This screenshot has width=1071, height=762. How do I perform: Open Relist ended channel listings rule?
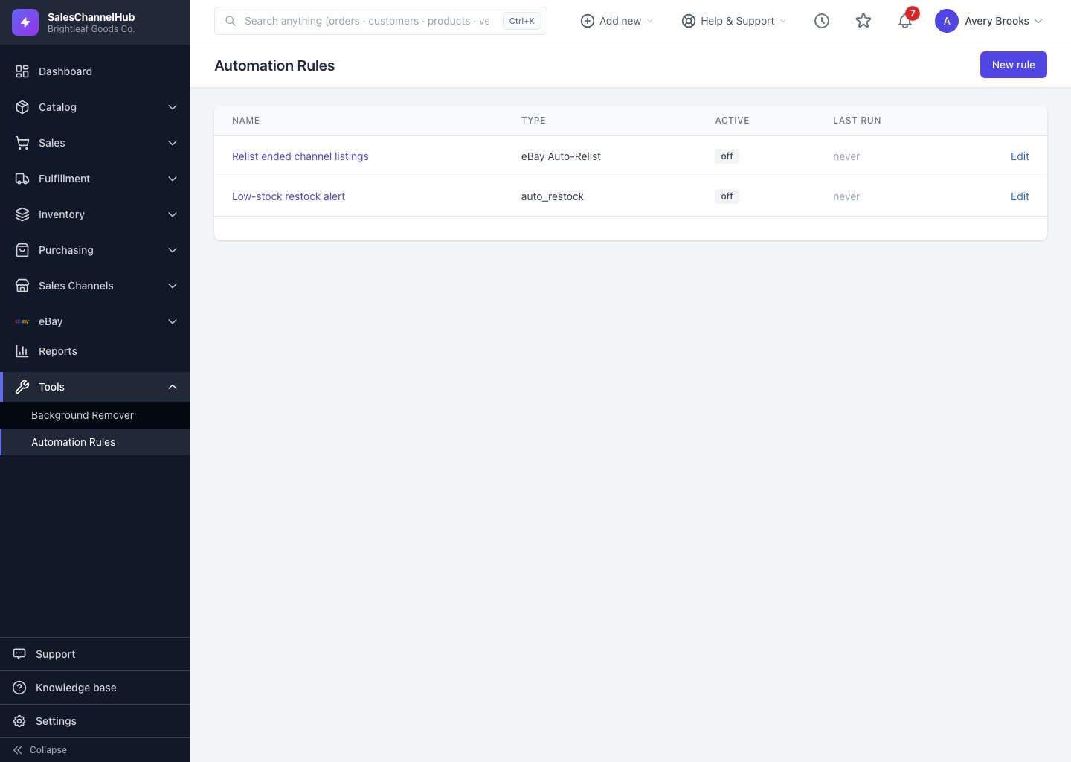(x=300, y=156)
